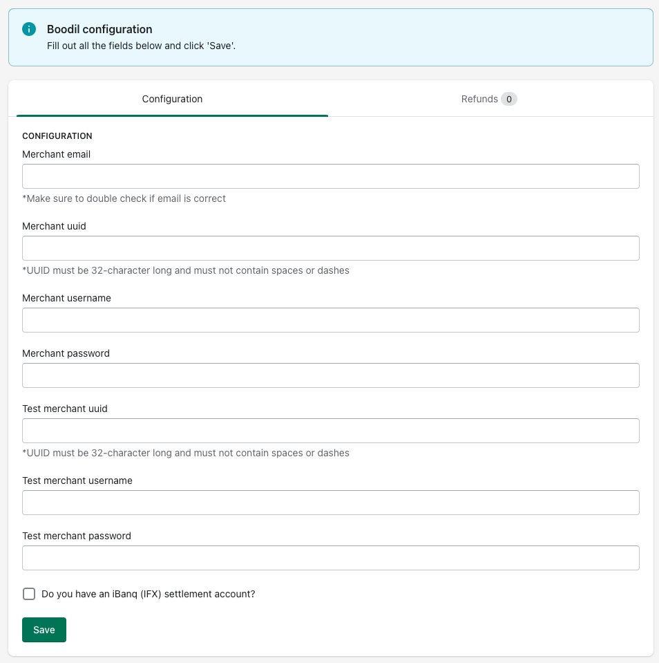Click the email double-check hint text
The height and width of the screenshot is (663, 659).
click(x=124, y=198)
